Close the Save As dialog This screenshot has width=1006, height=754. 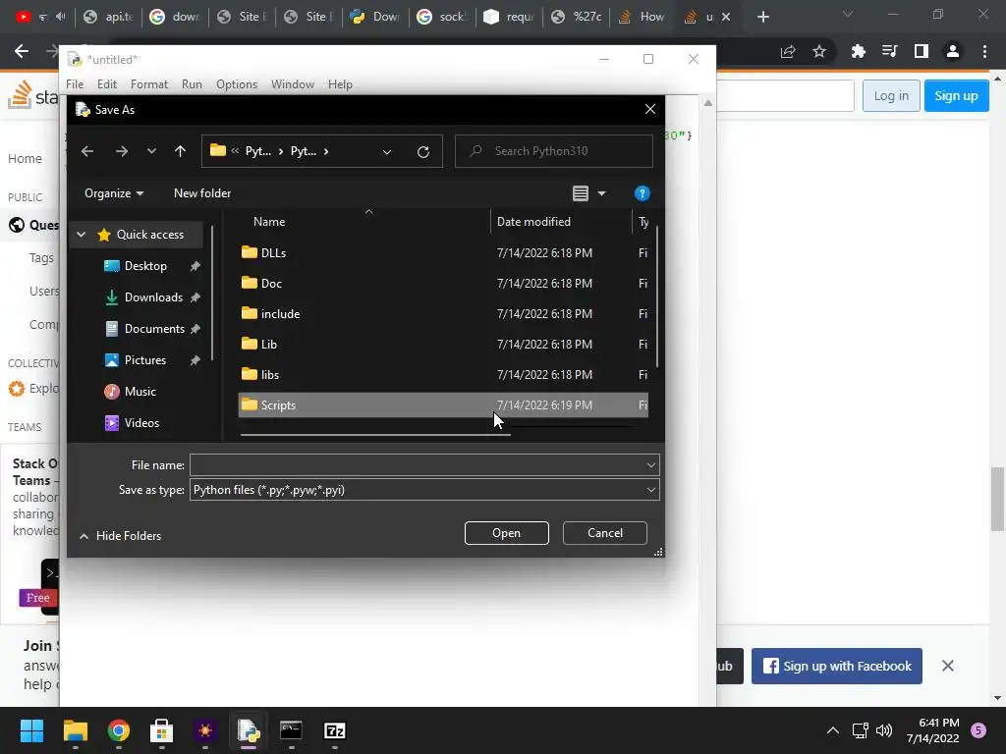650,110
